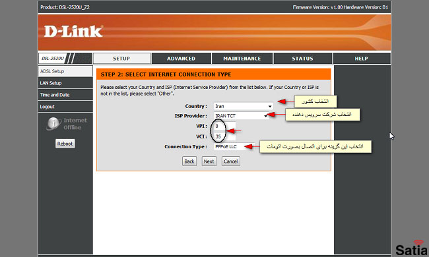Image resolution: width=429 pixels, height=257 pixels.
Task: Click the 'Internet Offline' status text
Action: point(75,124)
